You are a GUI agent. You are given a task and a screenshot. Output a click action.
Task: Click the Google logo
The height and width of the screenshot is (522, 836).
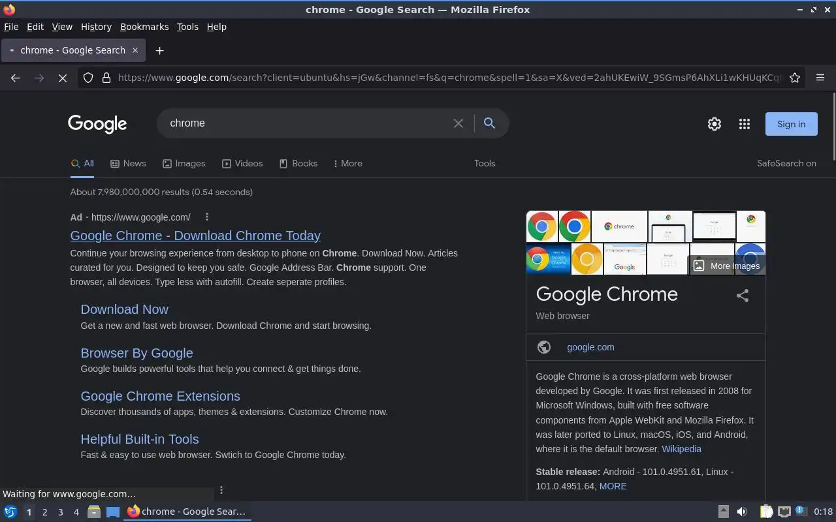[97, 123]
